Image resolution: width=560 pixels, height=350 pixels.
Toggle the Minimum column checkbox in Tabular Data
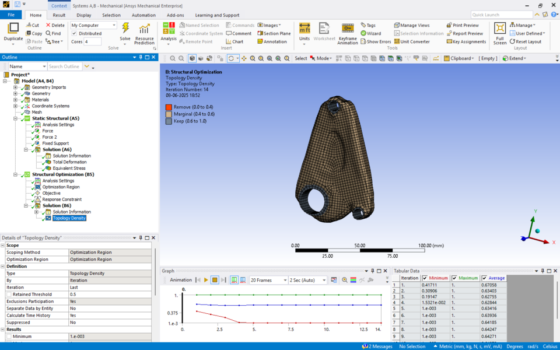click(x=423, y=278)
